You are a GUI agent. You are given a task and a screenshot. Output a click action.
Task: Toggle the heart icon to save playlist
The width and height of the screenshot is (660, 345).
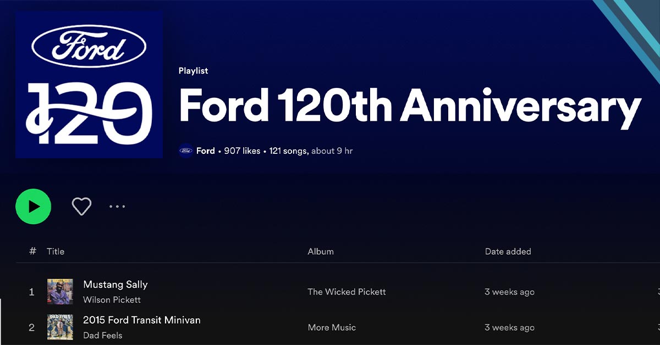81,205
